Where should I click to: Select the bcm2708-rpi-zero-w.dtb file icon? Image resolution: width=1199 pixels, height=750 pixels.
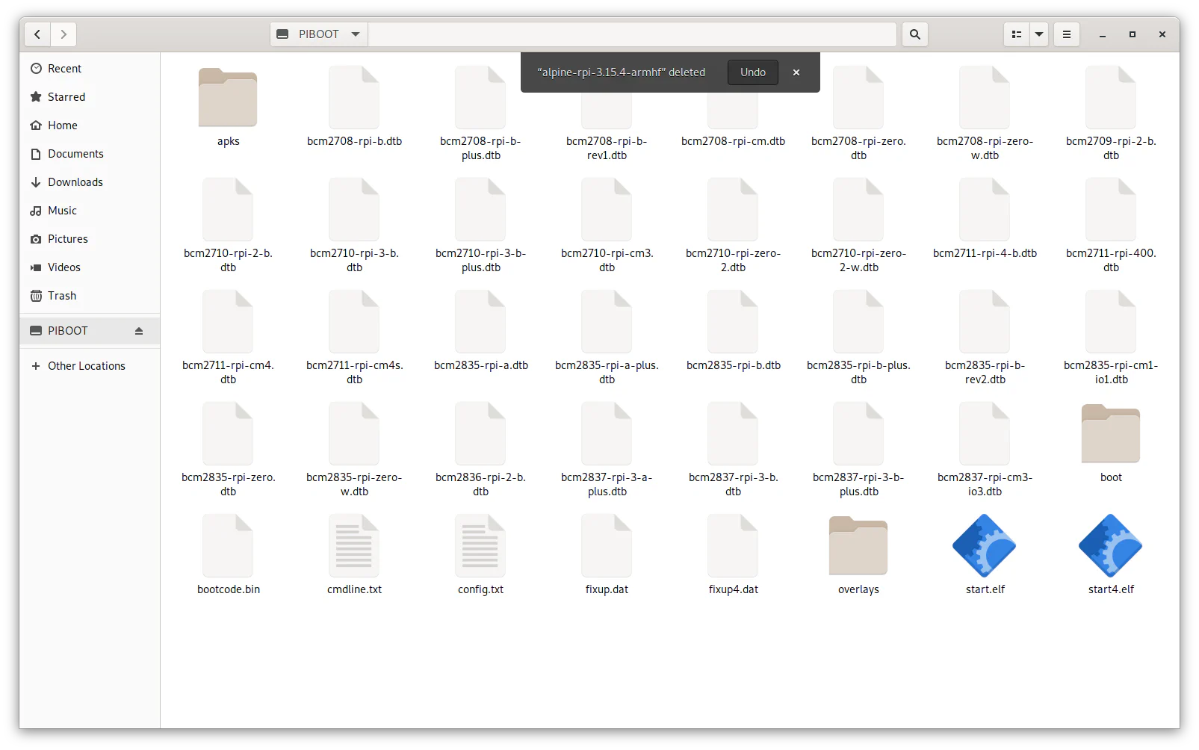985,97
